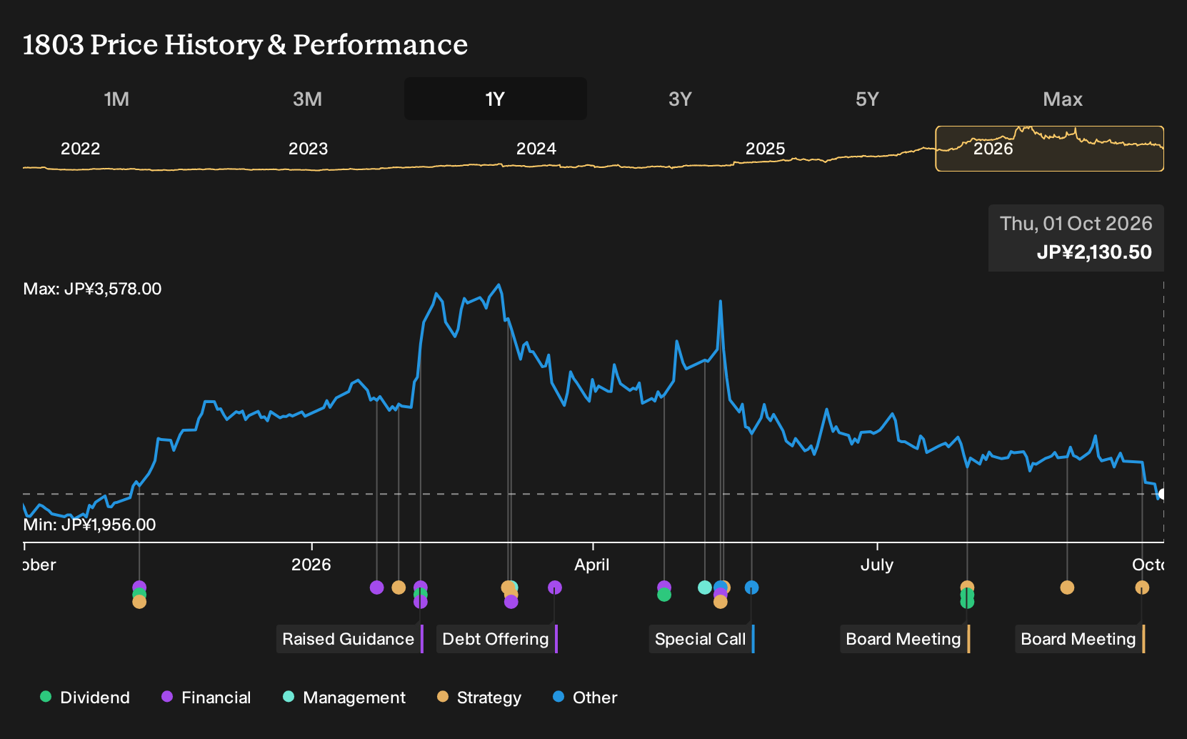Jump to 2022 on the overview timeline
The height and width of the screenshot is (739, 1187).
tap(80, 149)
